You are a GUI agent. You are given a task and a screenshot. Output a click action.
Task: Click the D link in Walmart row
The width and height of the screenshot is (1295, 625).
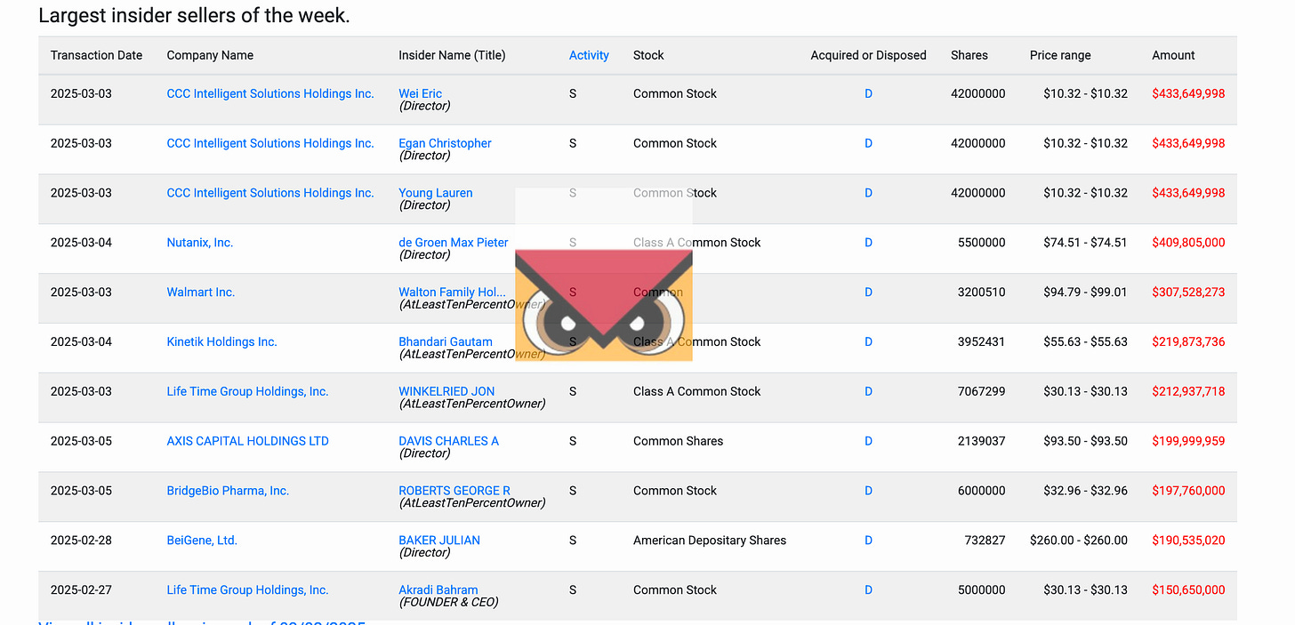pyautogui.click(x=869, y=292)
